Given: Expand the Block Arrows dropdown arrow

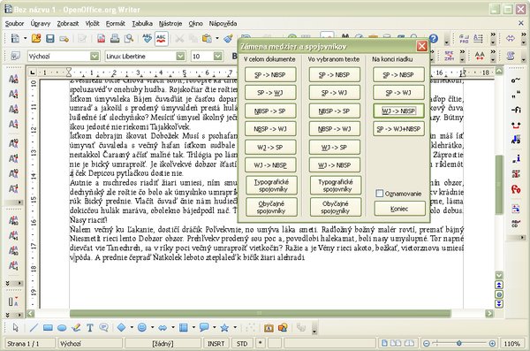Looking at the screenshot, I should click(x=173, y=327).
